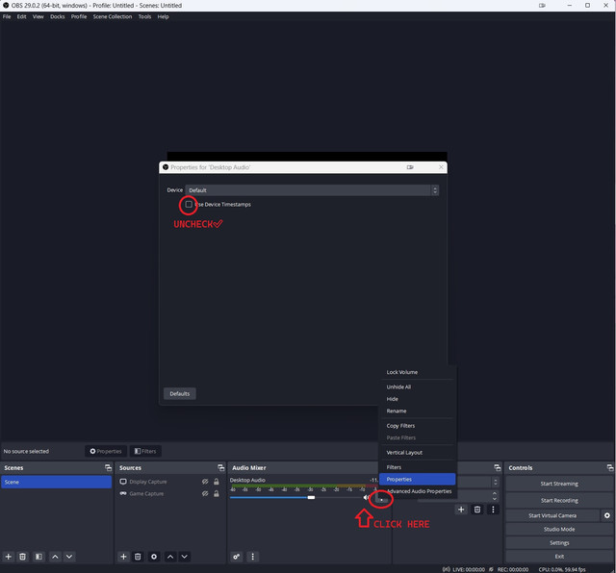
Task: Open the Profile menu
Action: [x=79, y=16]
